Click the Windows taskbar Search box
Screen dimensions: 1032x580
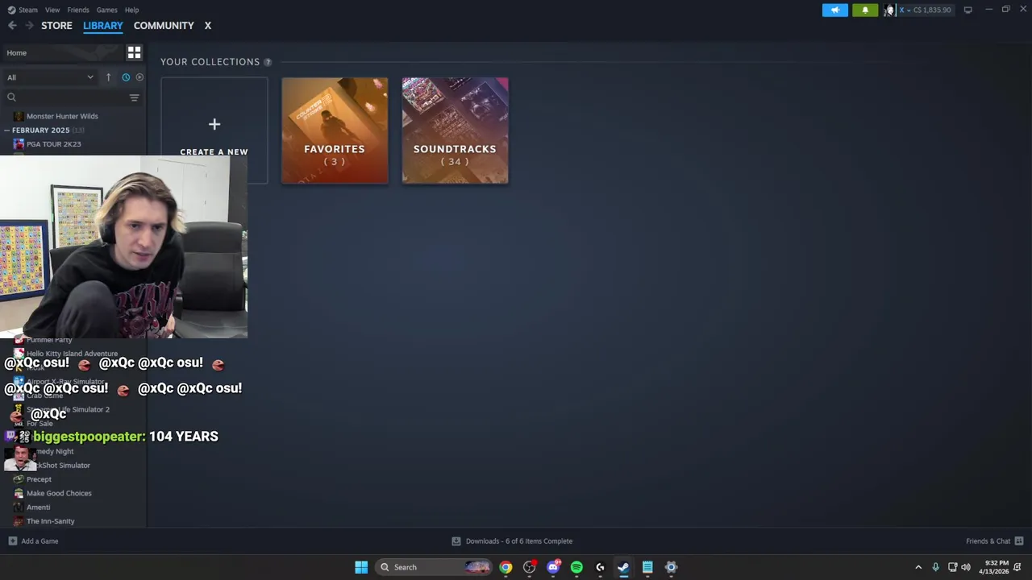coord(434,567)
